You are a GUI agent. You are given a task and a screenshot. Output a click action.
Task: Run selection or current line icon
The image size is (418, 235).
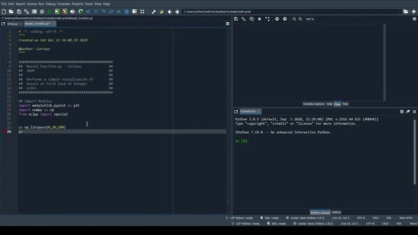tap(72, 12)
